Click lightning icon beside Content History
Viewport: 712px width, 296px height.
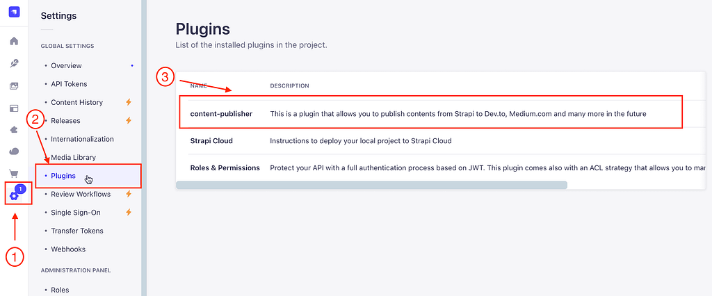pos(129,102)
